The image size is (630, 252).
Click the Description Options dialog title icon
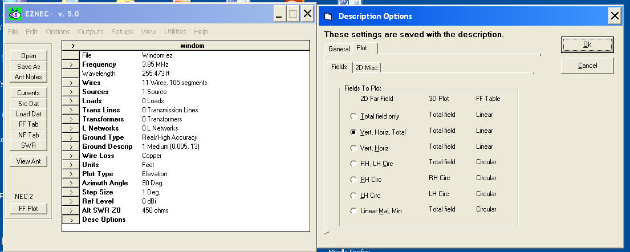click(x=328, y=16)
